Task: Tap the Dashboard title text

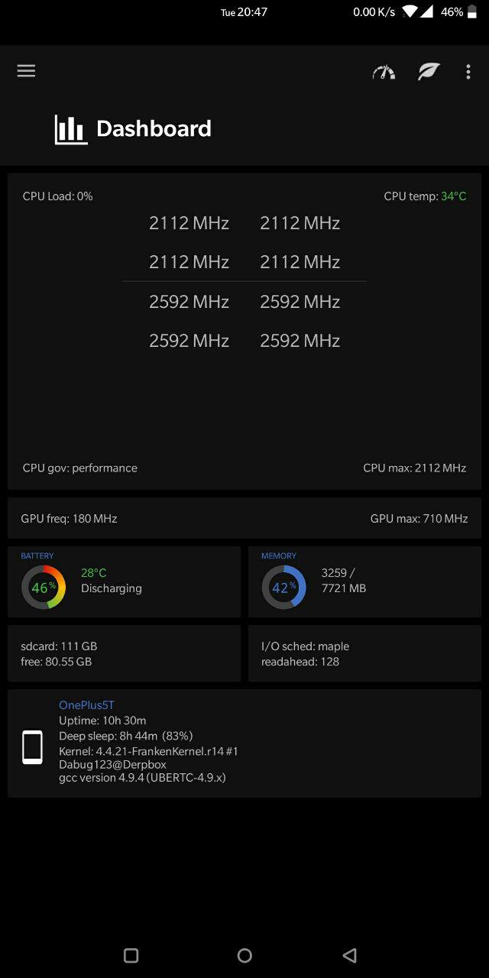Action: tap(154, 129)
